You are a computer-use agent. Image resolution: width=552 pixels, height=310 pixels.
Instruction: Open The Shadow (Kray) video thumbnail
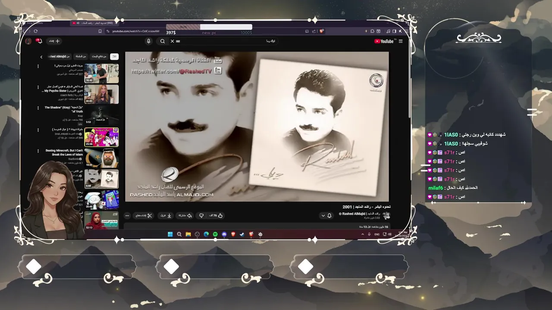(101, 115)
